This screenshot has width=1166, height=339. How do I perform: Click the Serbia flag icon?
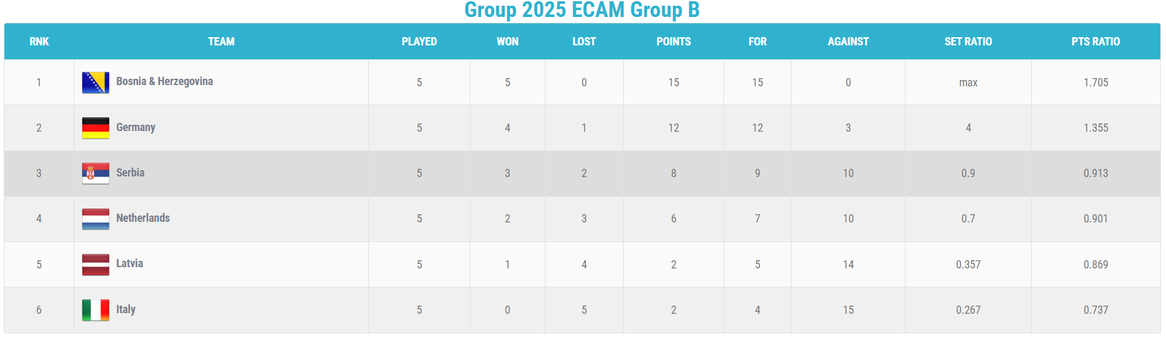(95, 173)
